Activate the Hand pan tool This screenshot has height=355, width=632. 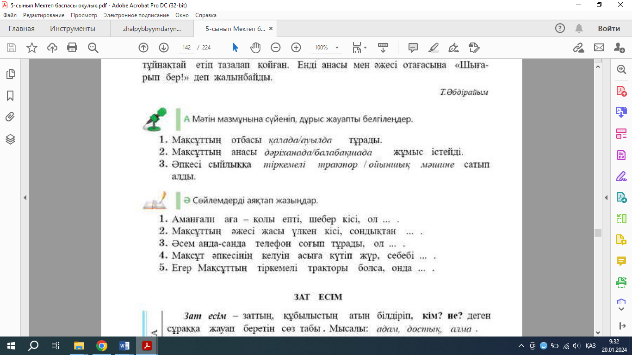[255, 48]
